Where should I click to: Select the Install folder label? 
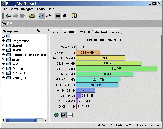[16, 59]
